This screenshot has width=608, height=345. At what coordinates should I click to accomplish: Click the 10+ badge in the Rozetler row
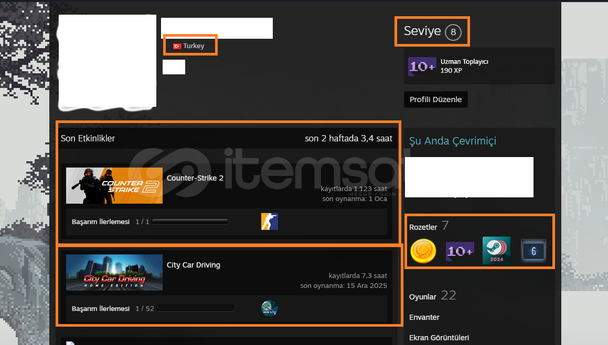click(x=460, y=251)
